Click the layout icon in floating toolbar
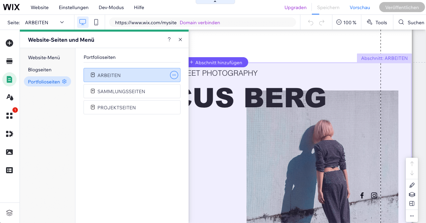Viewport: 426px width, 223px height. click(412, 203)
